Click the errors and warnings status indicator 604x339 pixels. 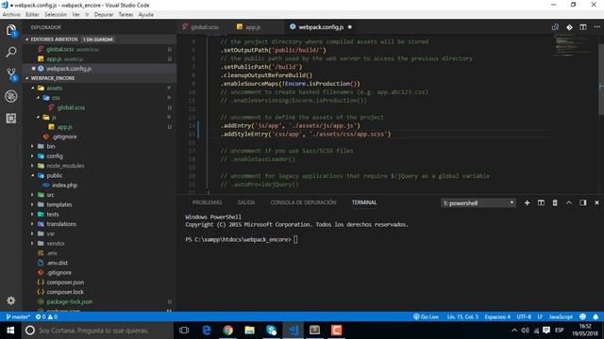click(46, 316)
